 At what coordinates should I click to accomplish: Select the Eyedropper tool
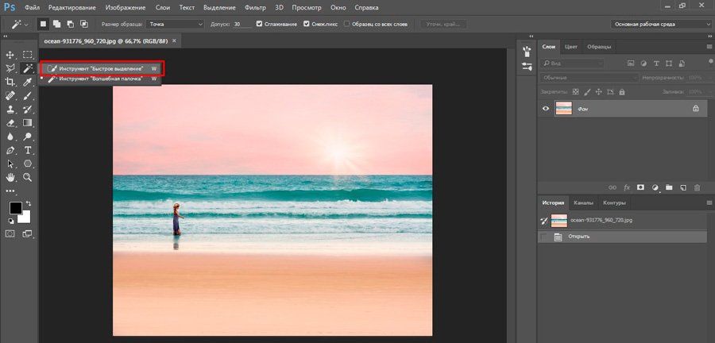click(x=27, y=82)
